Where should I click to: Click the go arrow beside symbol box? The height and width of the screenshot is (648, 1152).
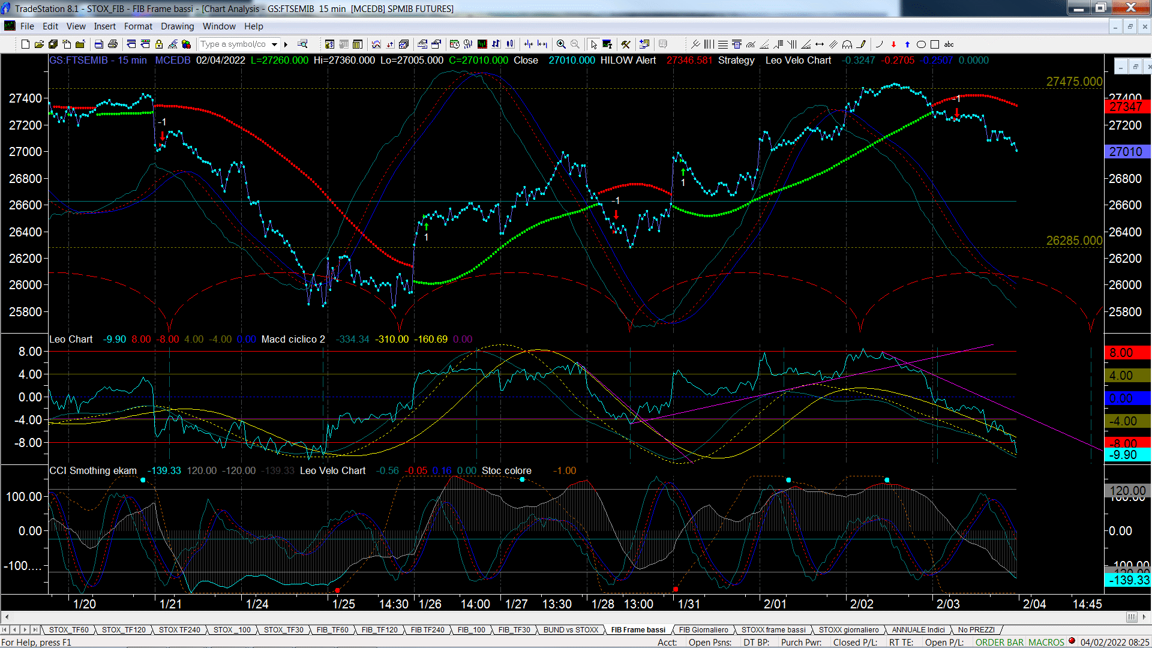tap(286, 44)
